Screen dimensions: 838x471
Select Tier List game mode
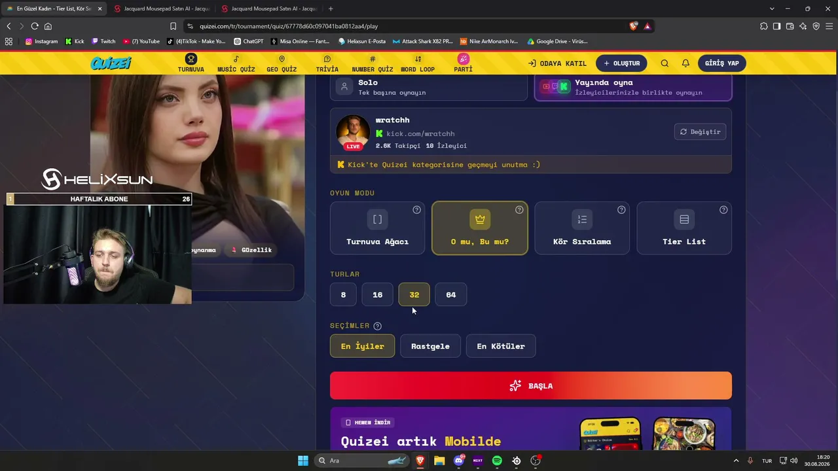pos(684,228)
